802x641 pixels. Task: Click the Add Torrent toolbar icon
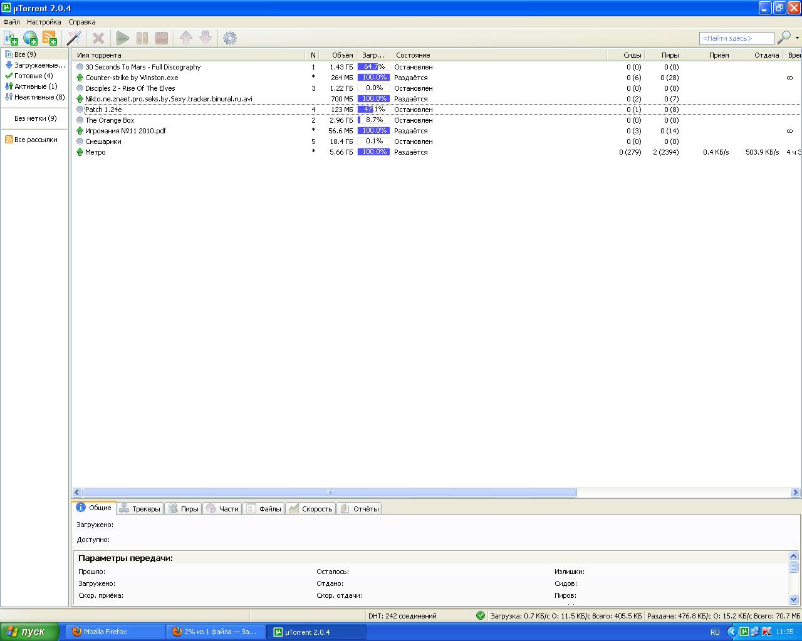click(x=11, y=38)
